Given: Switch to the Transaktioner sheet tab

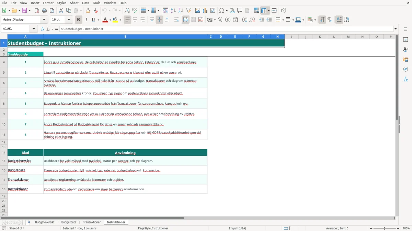Looking at the screenshot, I should 92,222.
